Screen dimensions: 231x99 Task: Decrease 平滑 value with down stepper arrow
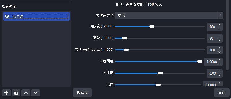[x=220, y=40]
